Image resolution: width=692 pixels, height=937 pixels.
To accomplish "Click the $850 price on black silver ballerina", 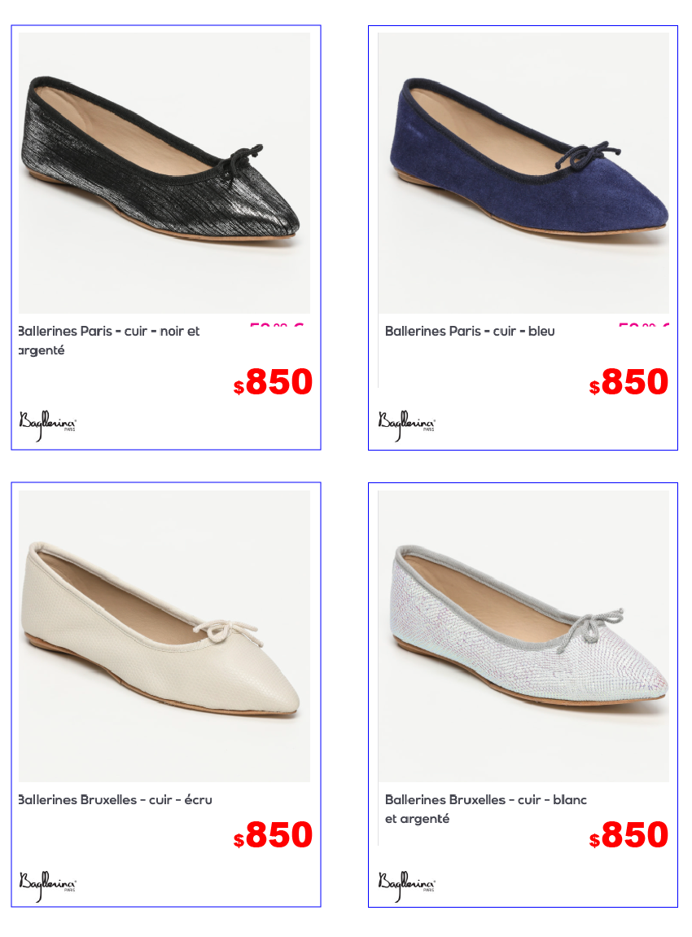I will coord(273,382).
